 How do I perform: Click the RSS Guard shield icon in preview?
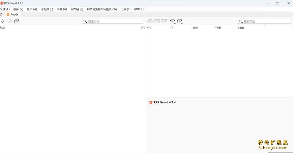[151, 102]
